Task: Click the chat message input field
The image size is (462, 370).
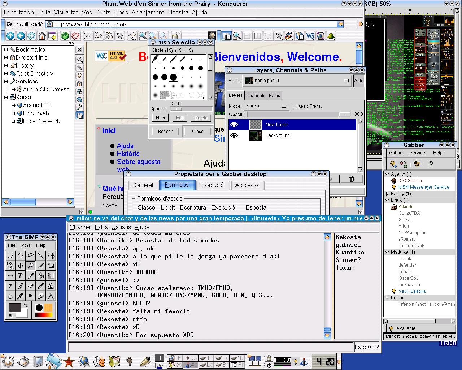Action: pyautogui.click(x=210, y=347)
